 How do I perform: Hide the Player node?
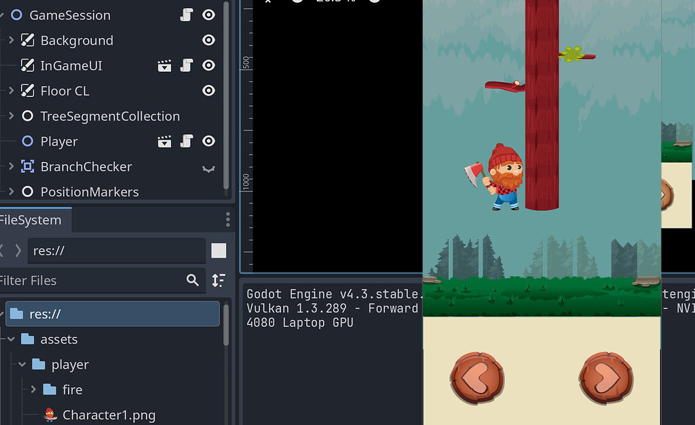[208, 141]
